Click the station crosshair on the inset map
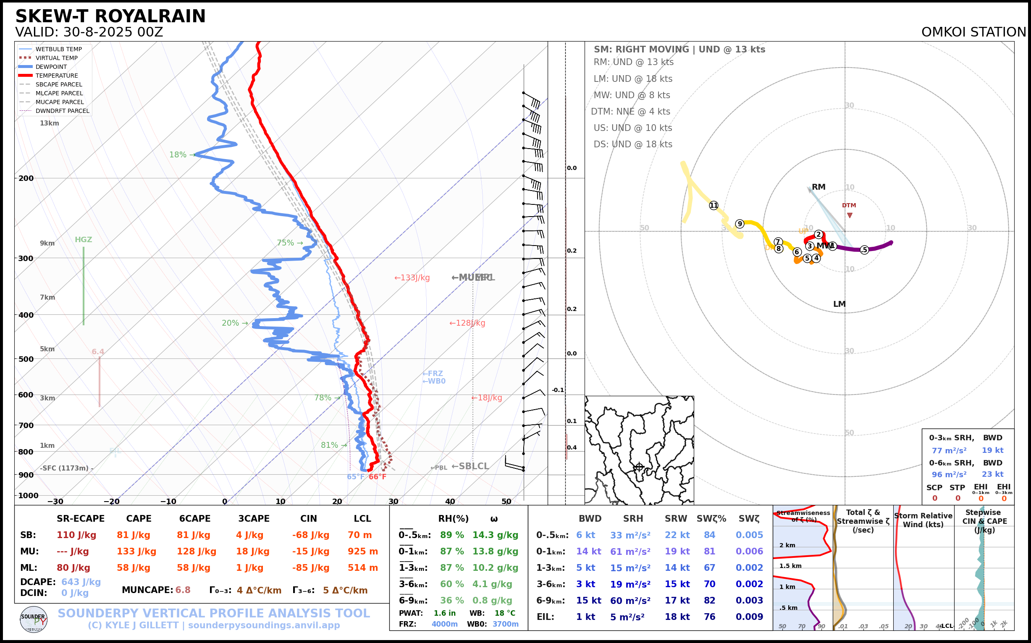 tap(639, 467)
